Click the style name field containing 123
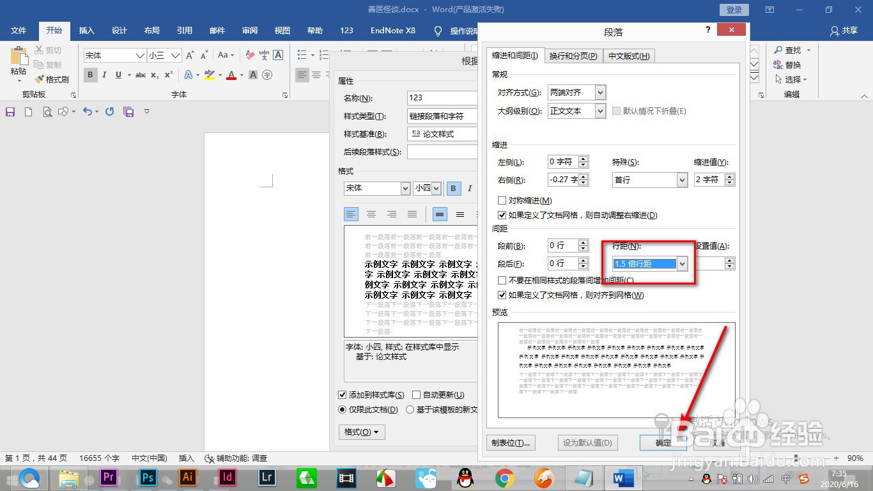Viewport: 873px width, 491px height. coord(442,97)
